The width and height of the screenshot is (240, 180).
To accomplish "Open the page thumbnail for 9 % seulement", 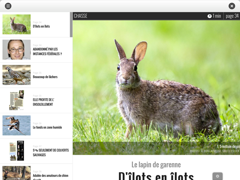I will [17, 150].
